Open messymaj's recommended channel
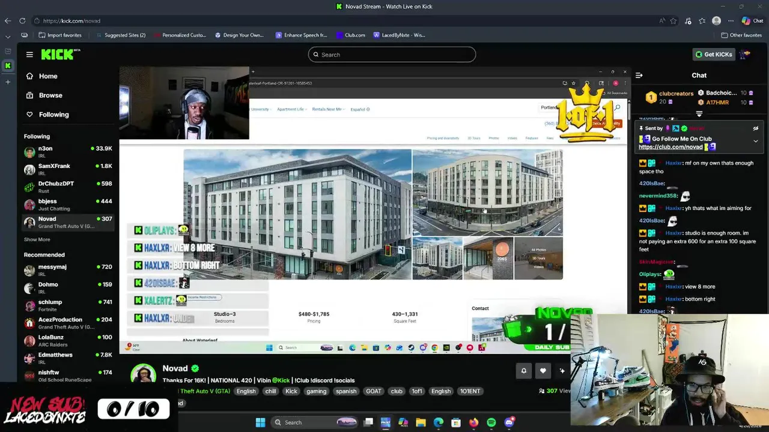The width and height of the screenshot is (769, 432). pos(68,270)
